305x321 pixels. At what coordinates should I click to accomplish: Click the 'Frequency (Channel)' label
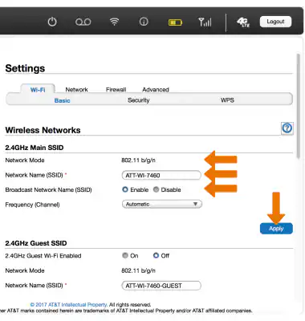coord(32,205)
